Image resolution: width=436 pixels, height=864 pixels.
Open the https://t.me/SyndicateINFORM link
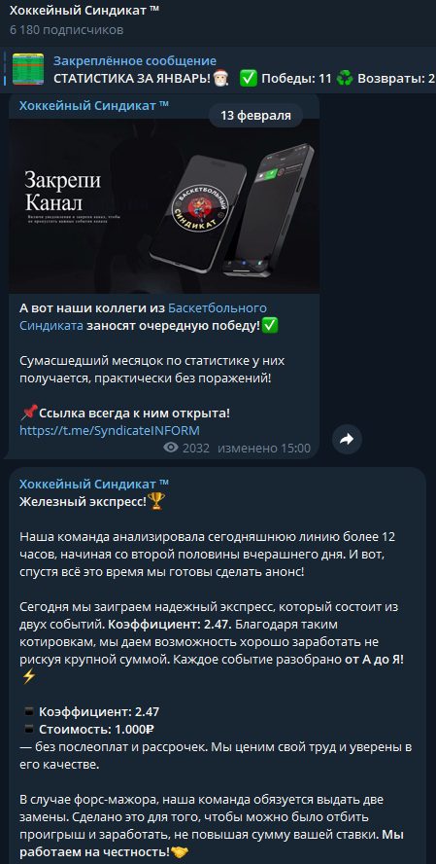tap(110, 430)
